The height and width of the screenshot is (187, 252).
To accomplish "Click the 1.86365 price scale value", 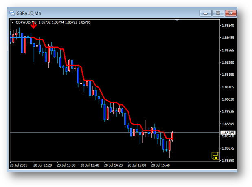I will 228,50.
